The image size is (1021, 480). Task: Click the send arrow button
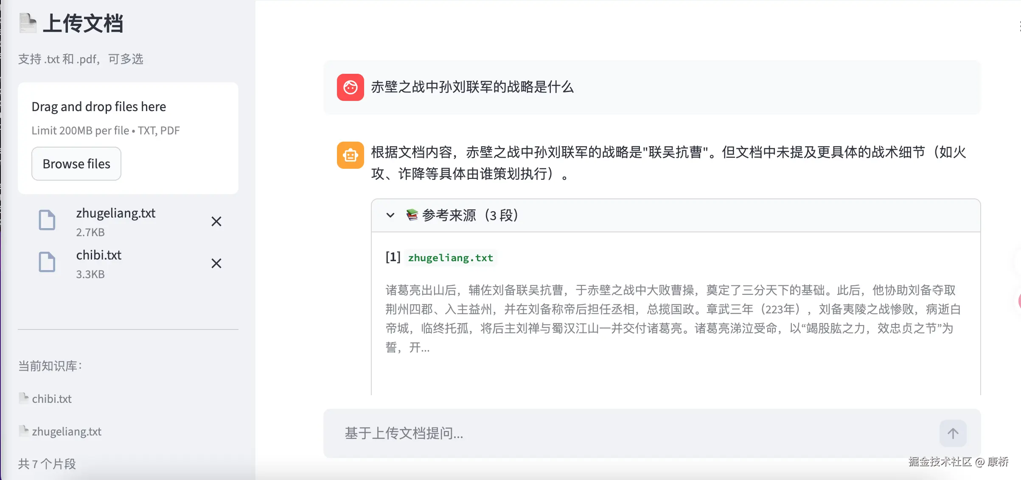(x=953, y=433)
